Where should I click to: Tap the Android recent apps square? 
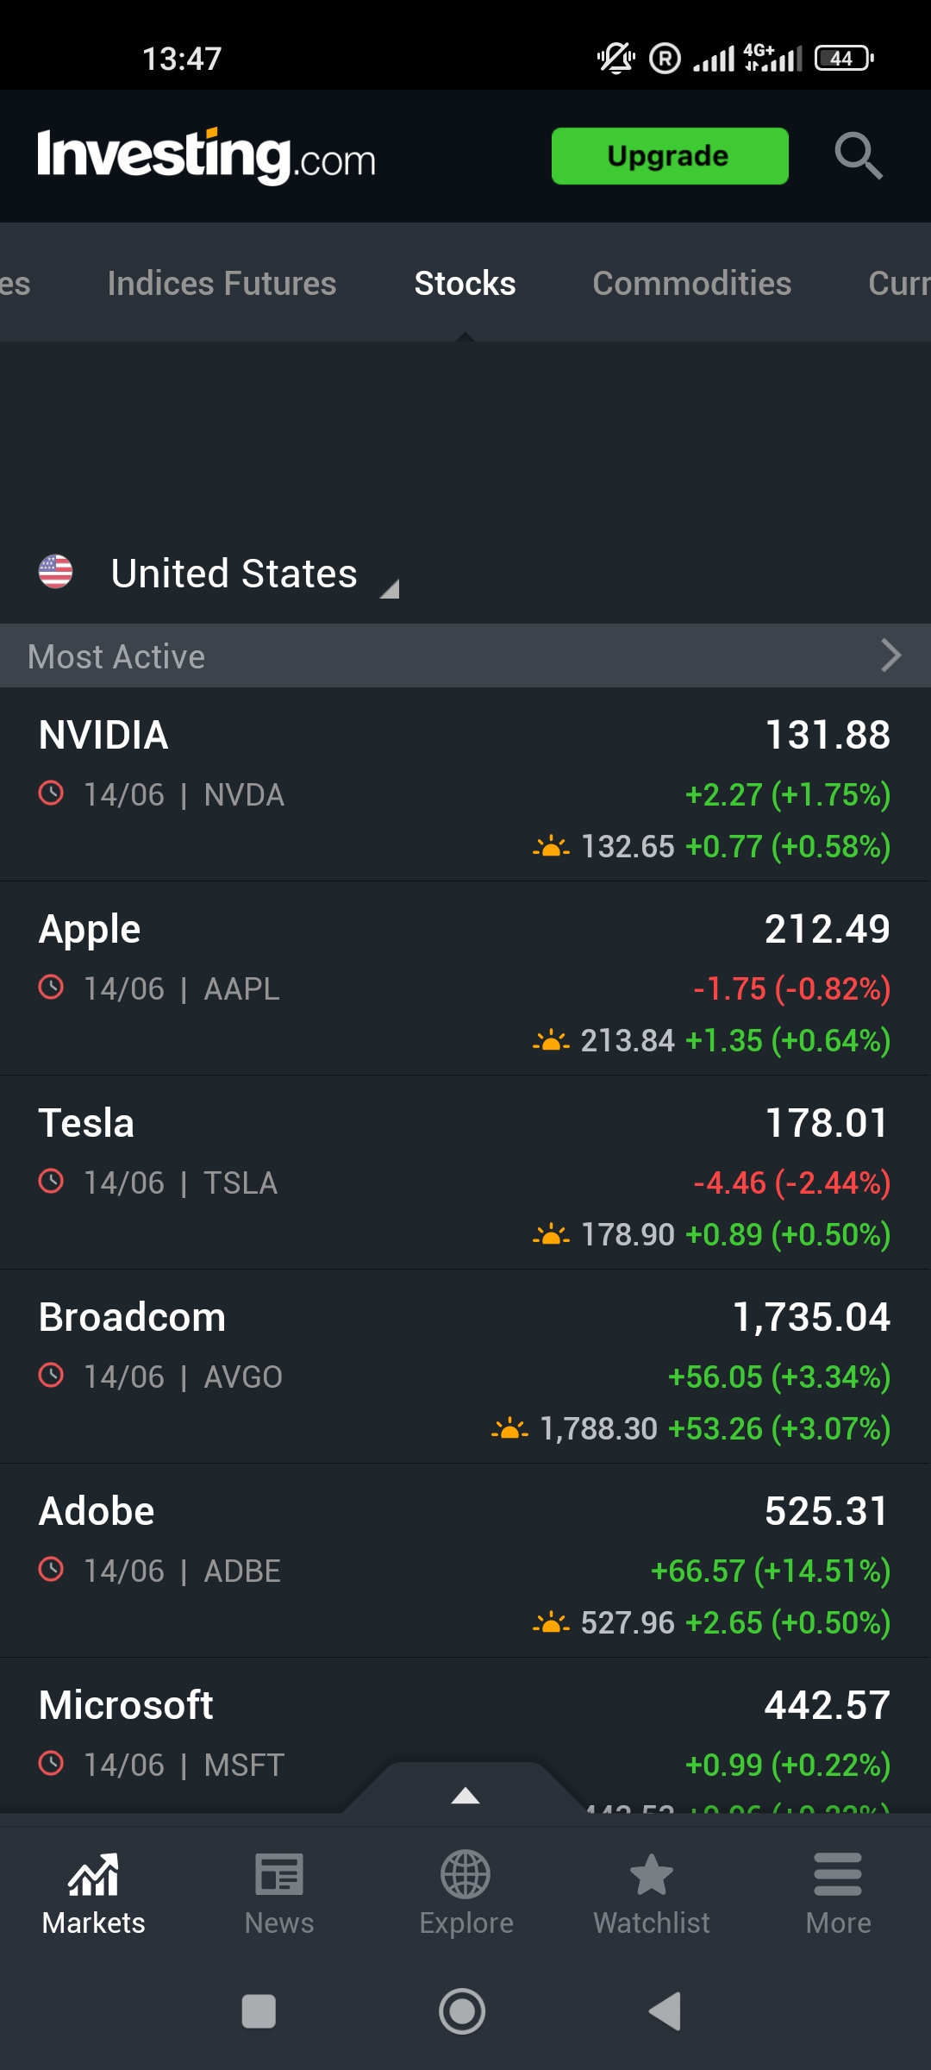pyautogui.click(x=259, y=2011)
